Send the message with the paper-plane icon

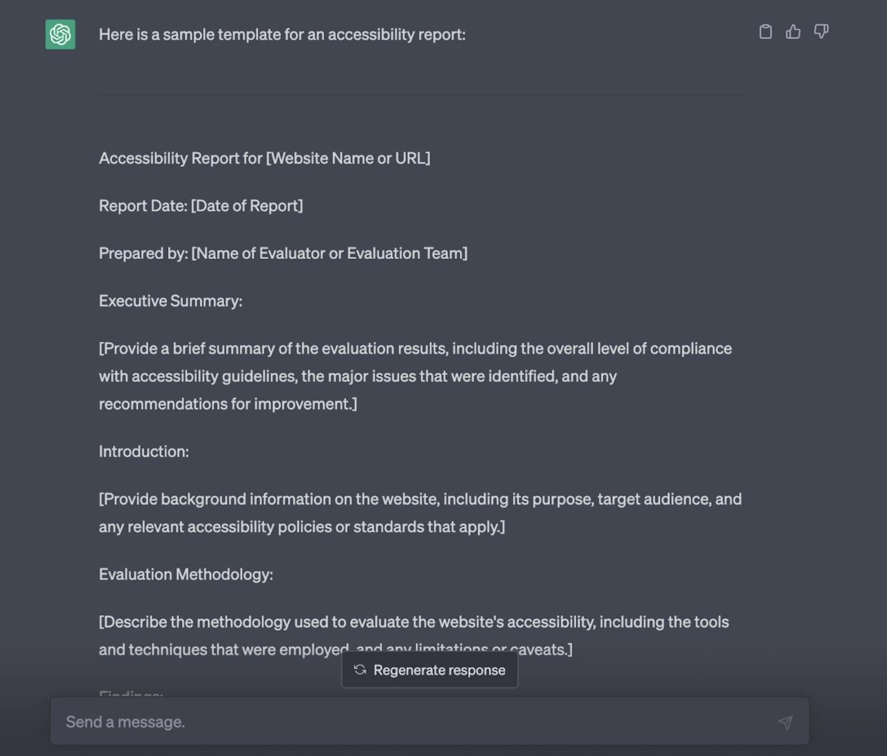(x=785, y=722)
